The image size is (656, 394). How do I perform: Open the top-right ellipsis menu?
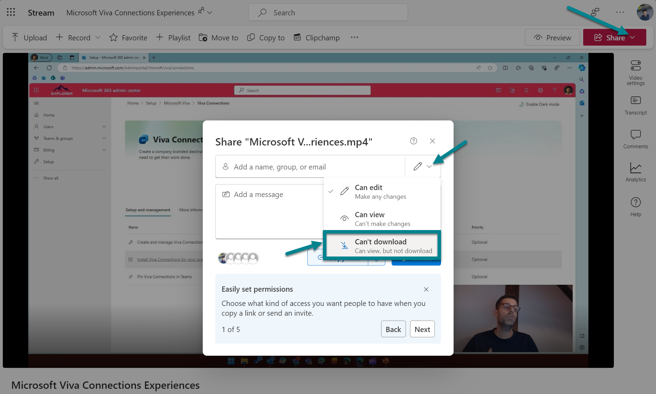(x=620, y=12)
